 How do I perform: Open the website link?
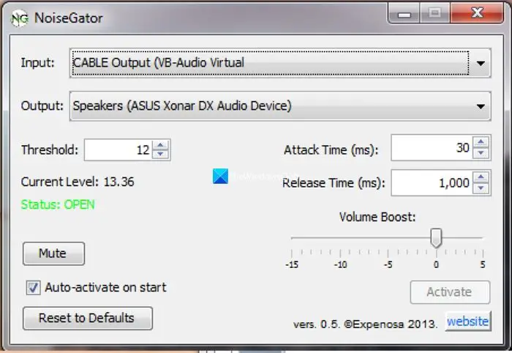coord(467,322)
